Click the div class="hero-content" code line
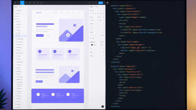This screenshot has width=196, height=110. tap(128, 11)
